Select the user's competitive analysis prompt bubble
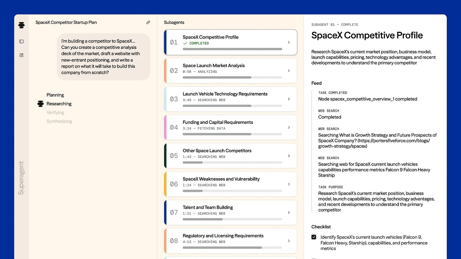The width and height of the screenshot is (461, 259). point(104,57)
